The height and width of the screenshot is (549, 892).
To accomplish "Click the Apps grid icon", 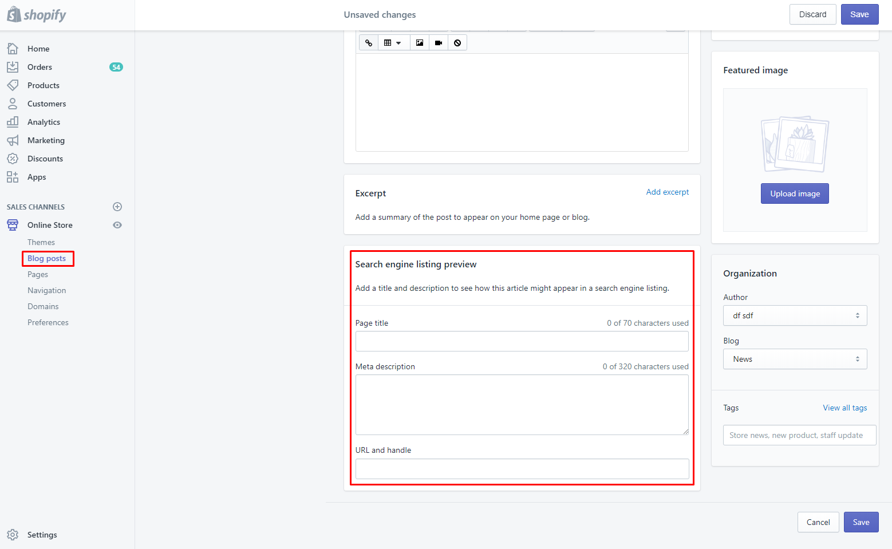I will pos(13,177).
